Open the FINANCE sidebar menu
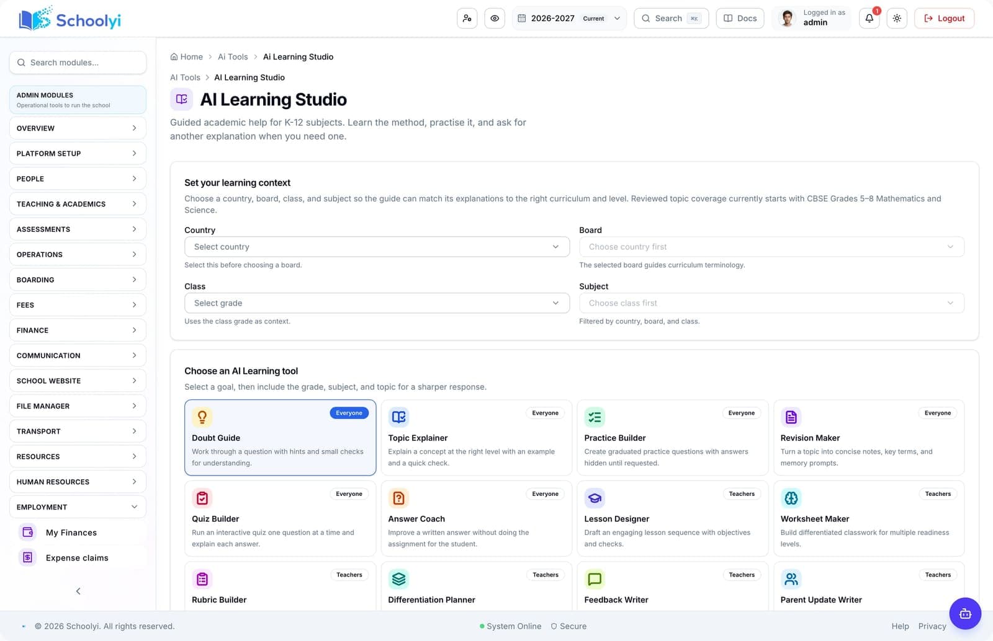Viewport: 993px width, 641px height. 78,330
